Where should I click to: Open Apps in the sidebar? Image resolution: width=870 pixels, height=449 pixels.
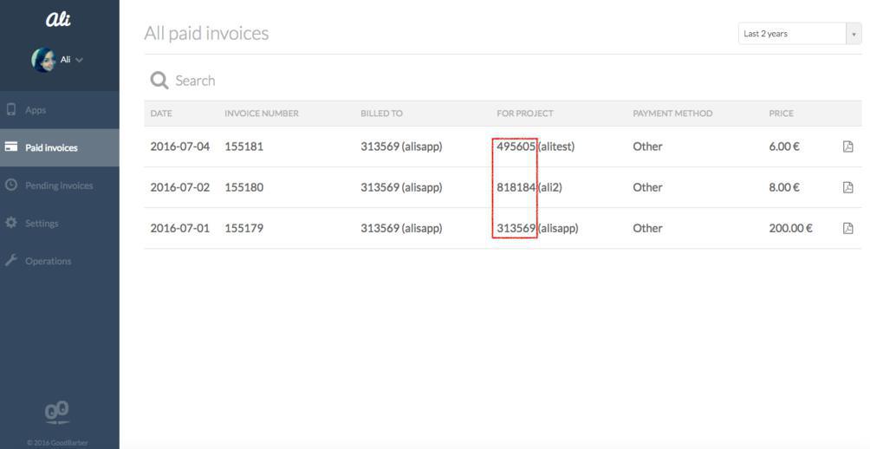click(36, 110)
